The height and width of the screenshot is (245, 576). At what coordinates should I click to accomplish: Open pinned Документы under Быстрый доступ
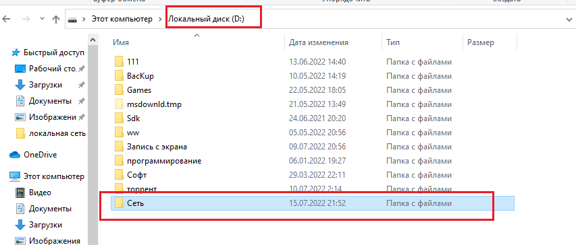pos(51,101)
